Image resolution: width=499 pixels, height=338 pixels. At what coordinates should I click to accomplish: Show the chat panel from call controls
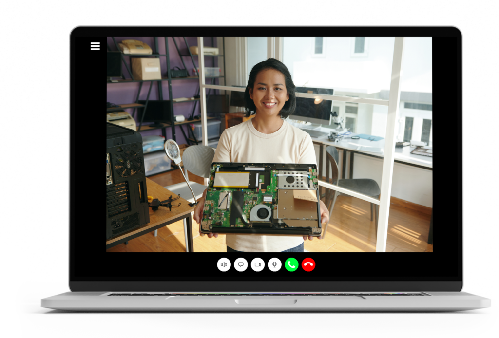[x=241, y=264]
